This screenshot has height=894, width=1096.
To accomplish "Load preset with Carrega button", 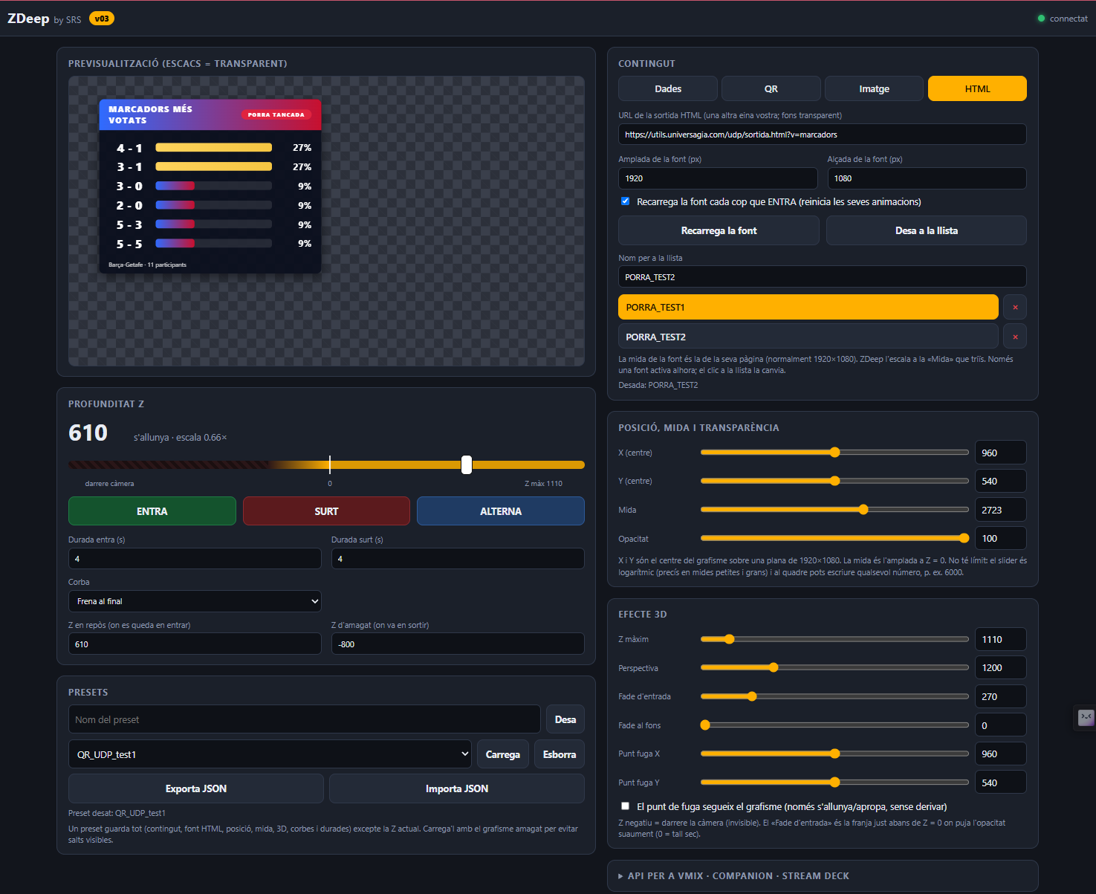I will (503, 754).
